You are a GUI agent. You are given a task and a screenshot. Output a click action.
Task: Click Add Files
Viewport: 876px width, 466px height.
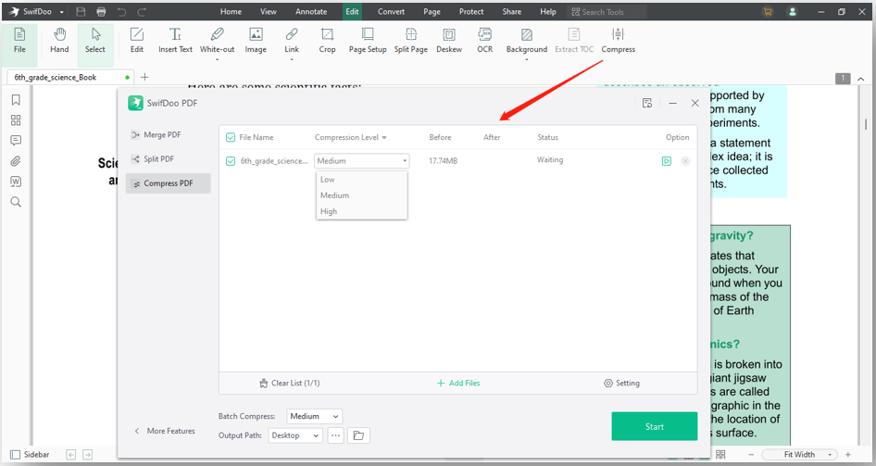[x=458, y=384]
